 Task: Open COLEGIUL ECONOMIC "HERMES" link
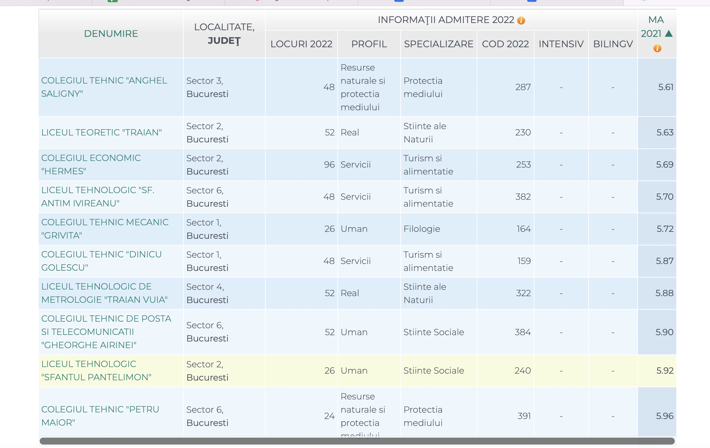click(x=91, y=164)
